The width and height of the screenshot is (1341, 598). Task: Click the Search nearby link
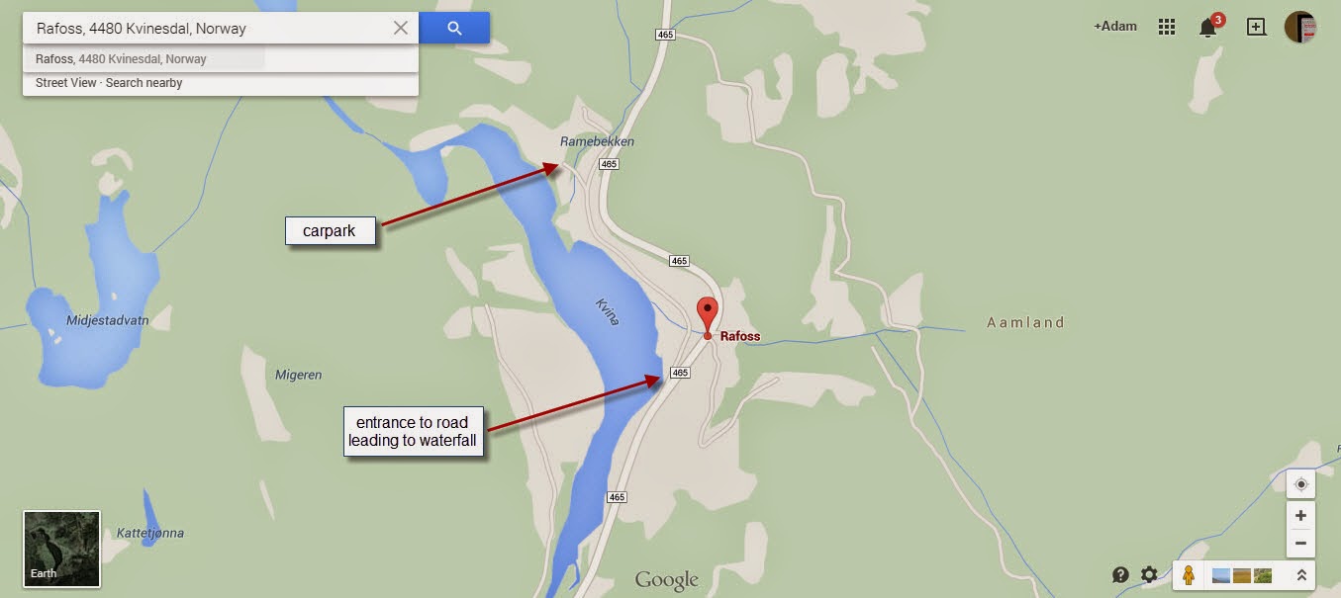coord(144,83)
